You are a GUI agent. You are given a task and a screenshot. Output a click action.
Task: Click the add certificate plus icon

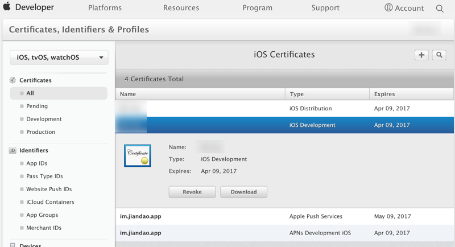[421, 55]
